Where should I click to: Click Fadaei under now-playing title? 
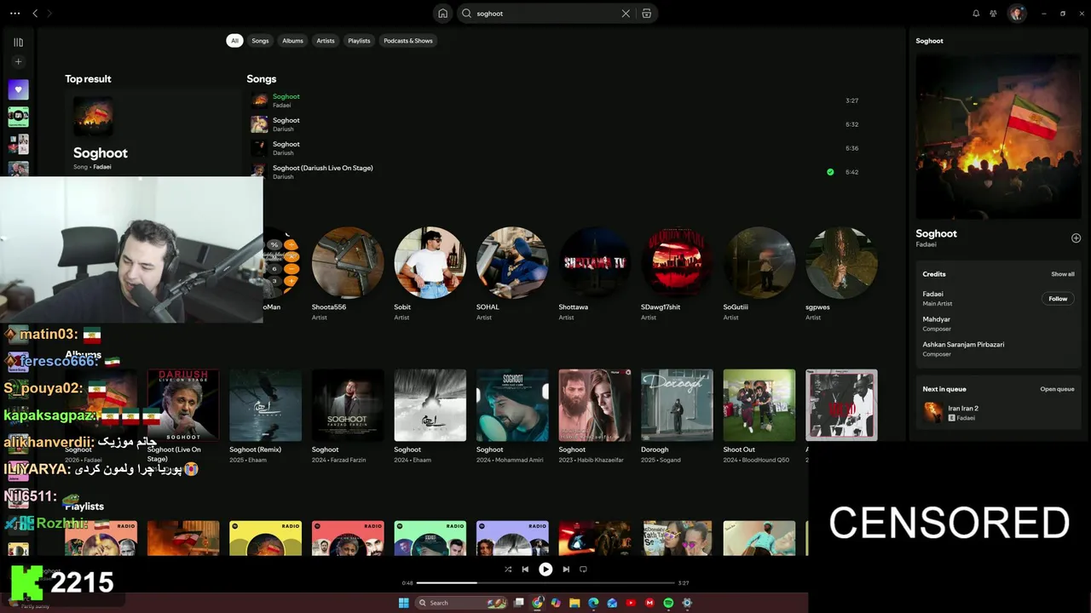tap(926, 244)
